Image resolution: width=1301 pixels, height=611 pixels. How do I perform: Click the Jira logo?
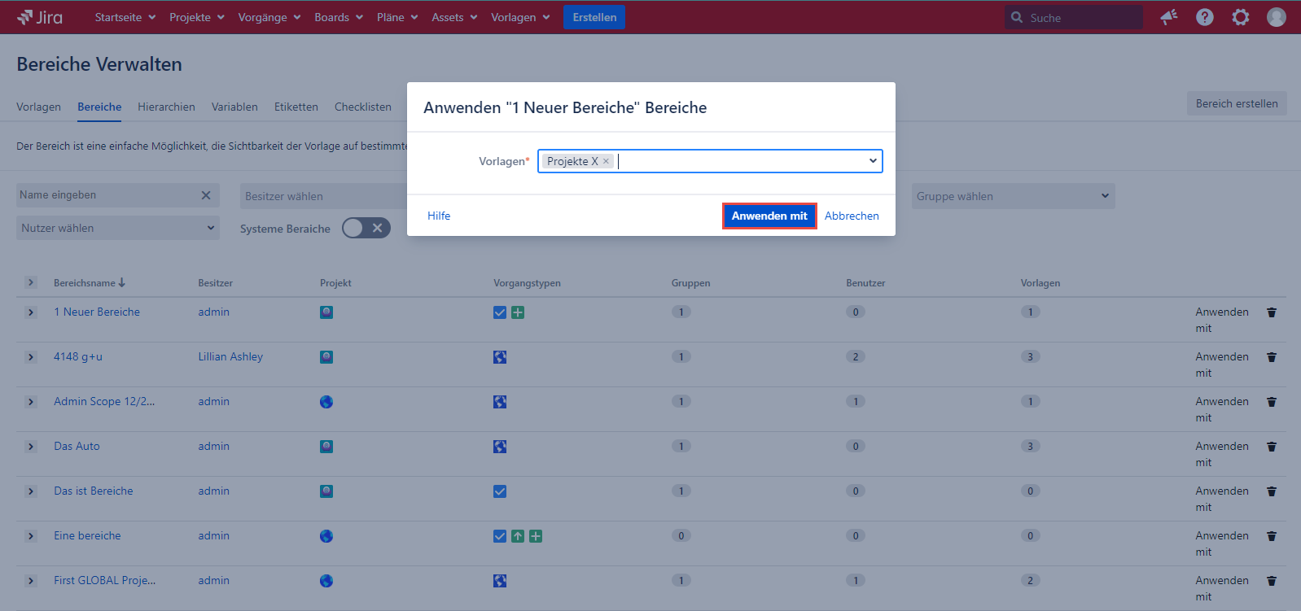40,17
